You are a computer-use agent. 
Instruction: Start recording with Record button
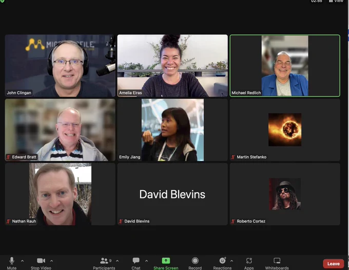pyautogui.click(x=195, y=263)
